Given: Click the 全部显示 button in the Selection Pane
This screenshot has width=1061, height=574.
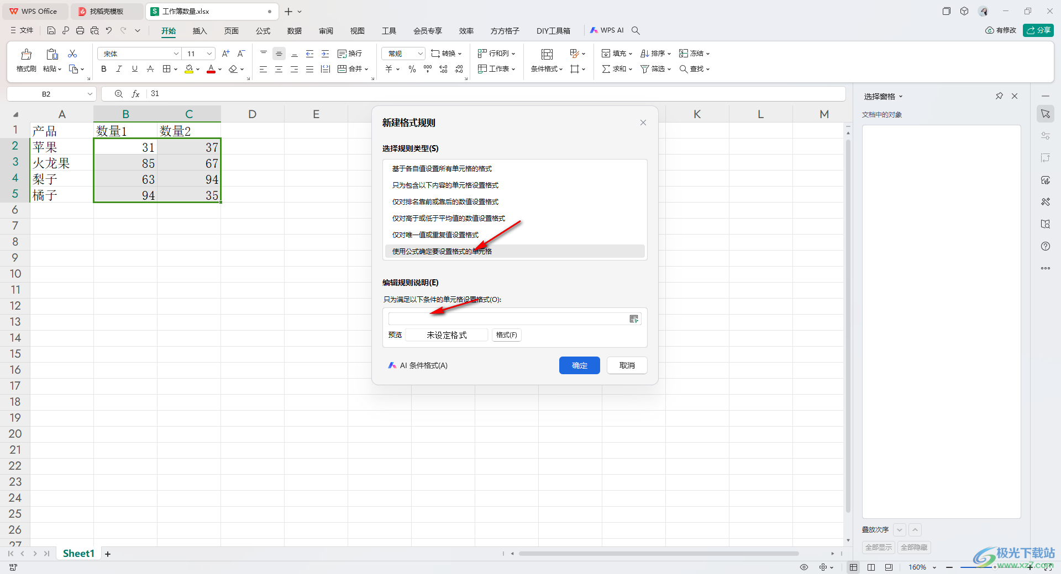Looking at the screenshot, I should tap(879, 548).
